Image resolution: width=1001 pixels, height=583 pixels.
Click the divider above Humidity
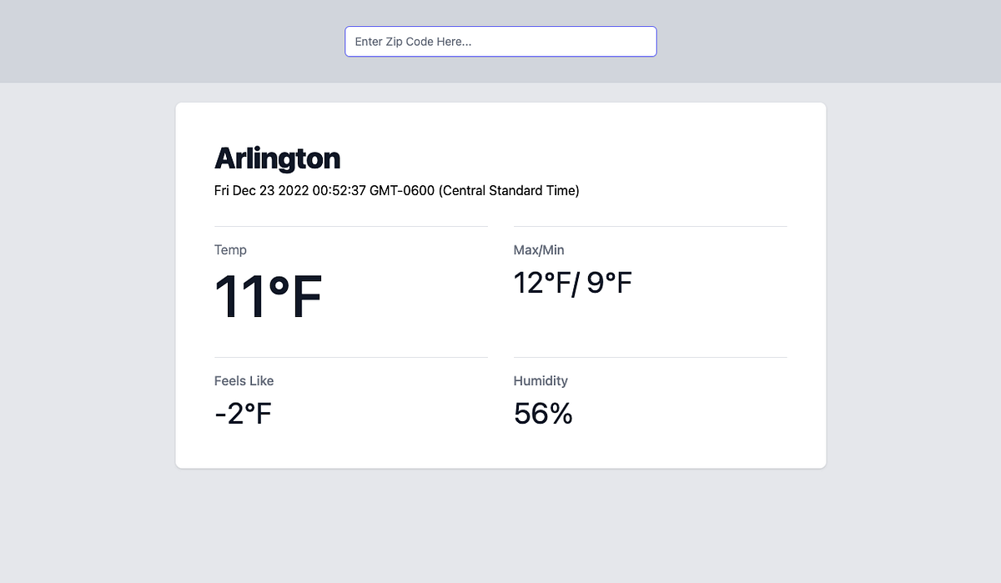pyautogui.click(x=650, y=357)
